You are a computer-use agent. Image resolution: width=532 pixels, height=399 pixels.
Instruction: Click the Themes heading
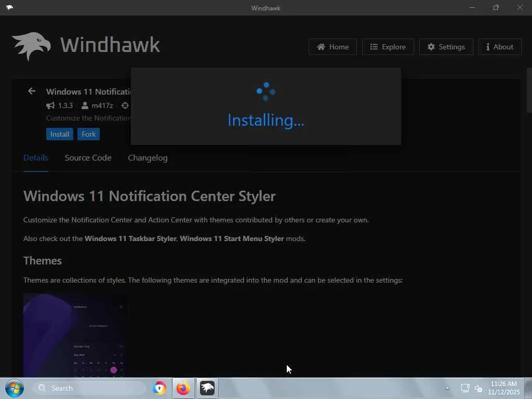[x=43, y=261]
